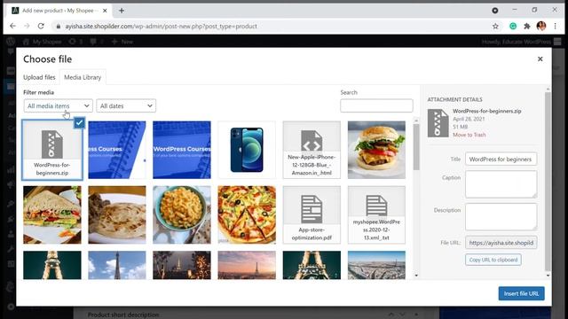Select the Paris aerial city view photo

click(x=376, y=265)
